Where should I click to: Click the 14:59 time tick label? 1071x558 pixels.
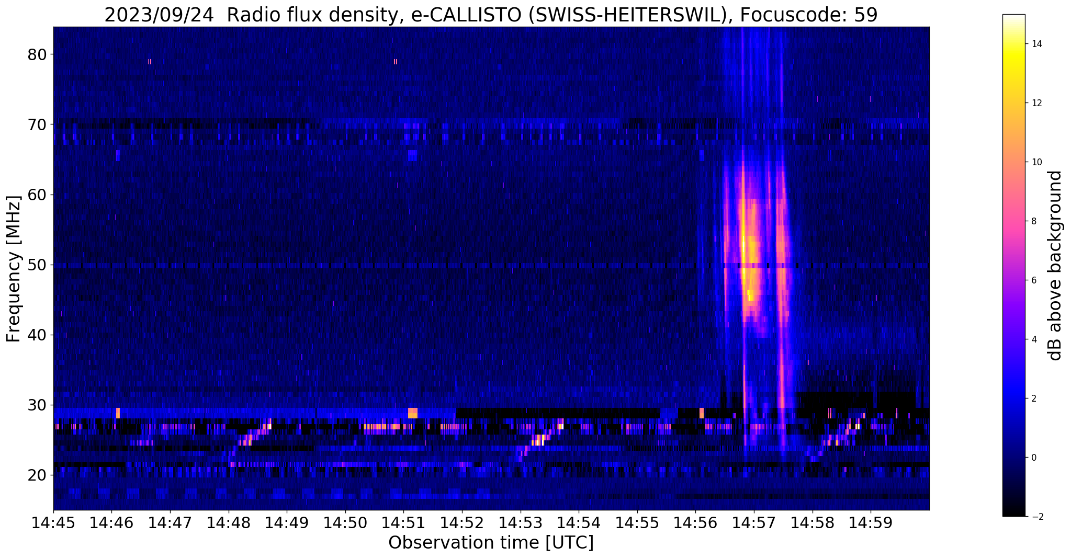click(871, 523)
